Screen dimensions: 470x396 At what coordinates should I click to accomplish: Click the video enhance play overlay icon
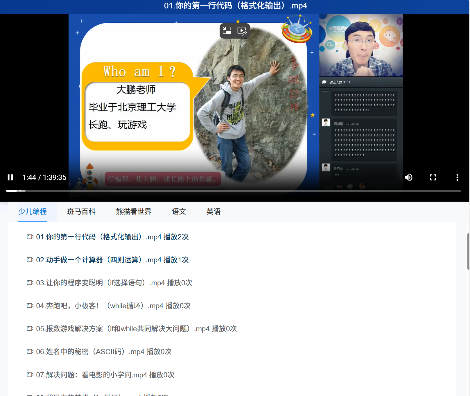pos(242,31)
